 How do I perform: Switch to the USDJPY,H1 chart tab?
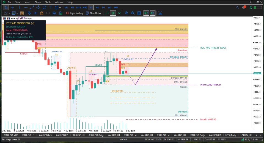pos(246,135)
